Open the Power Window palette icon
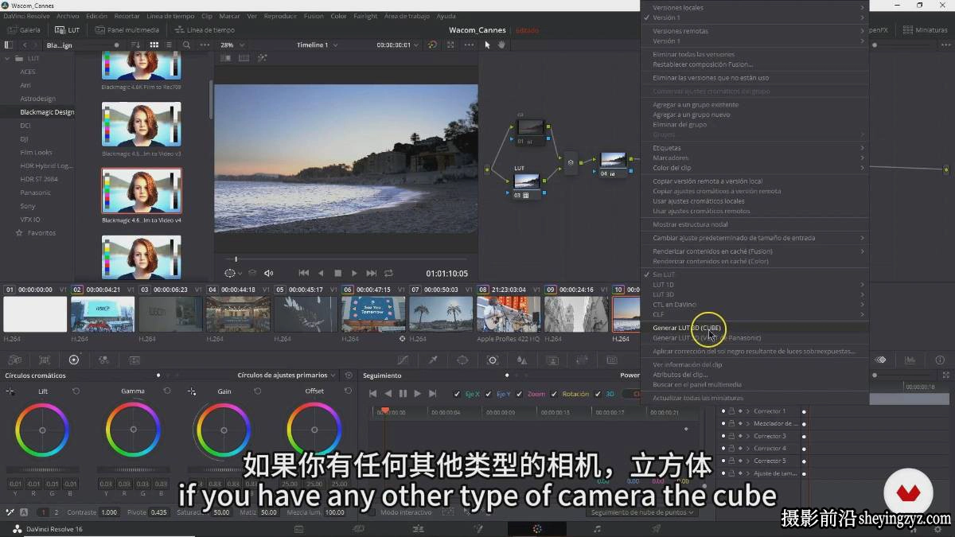The height and width of the screenshot is (537, 955). (462, 360)
